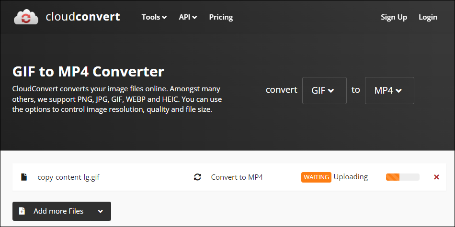The image size is (455, 227).
Task: Click the CloudConvert cloud logo icon
Action: click(x=26, y=17)
